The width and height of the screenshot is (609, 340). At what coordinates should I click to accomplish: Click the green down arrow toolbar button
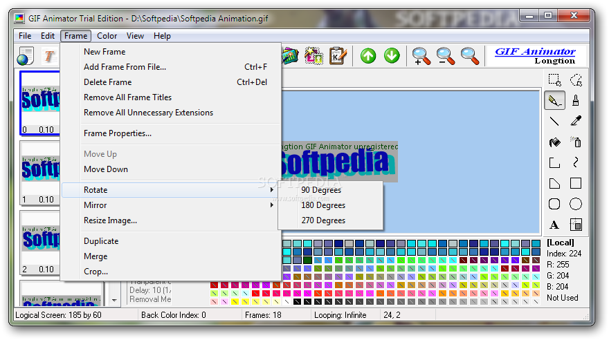[392, 56]
